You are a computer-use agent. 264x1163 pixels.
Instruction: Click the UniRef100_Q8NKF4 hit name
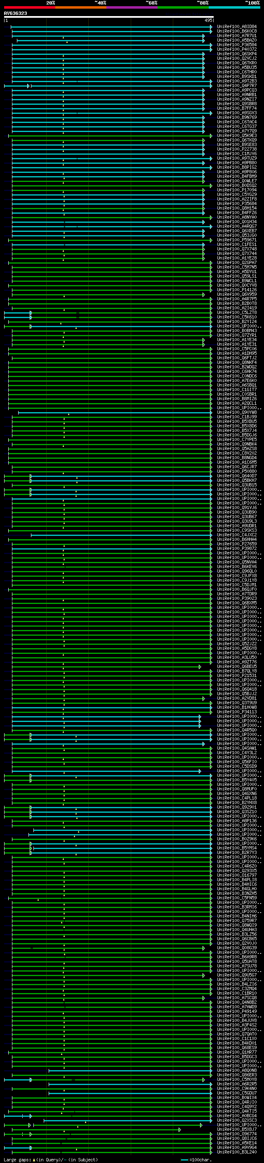pos(236,363)
